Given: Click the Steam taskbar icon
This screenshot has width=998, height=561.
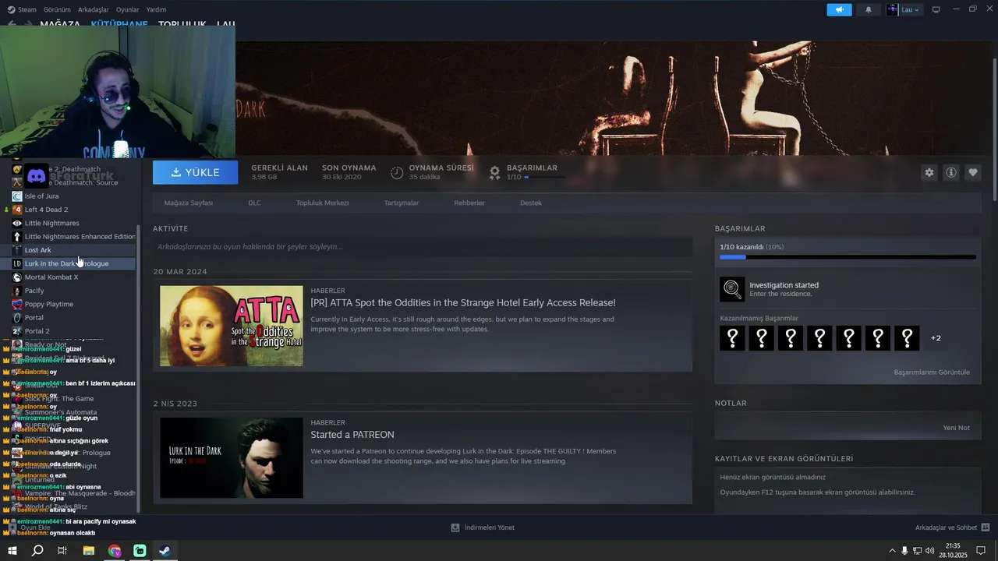Looking at the screenshot, I should pos(165,551).
